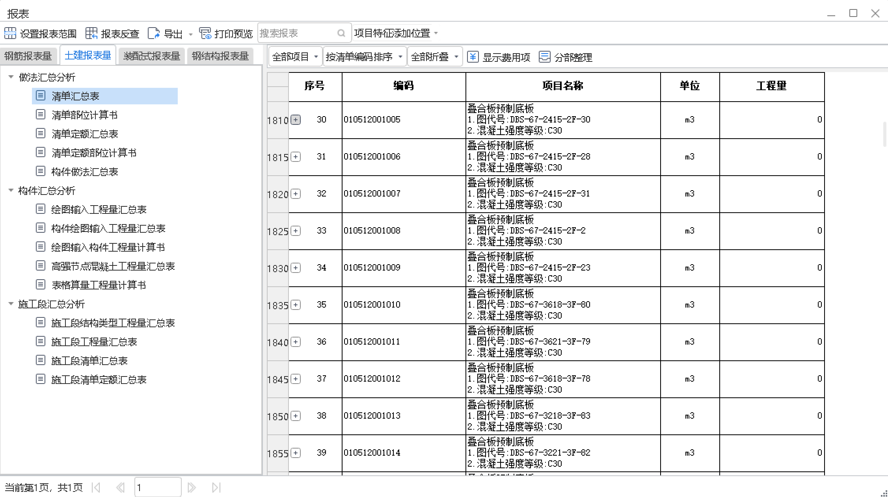Viewport: 888px width, 497px height.
Task: Open the 全部折叠 dropdown
Action: tap(434, 57)
